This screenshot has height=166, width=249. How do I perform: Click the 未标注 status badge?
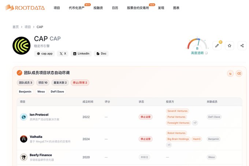pos(144,157)
